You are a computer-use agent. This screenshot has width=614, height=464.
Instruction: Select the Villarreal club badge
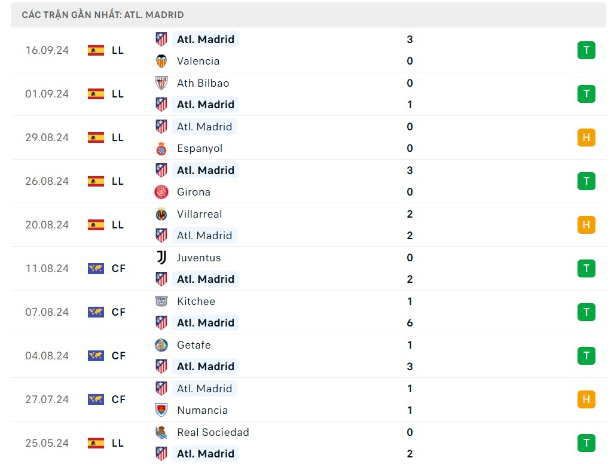pyautogui.click(x=161, y=214)
